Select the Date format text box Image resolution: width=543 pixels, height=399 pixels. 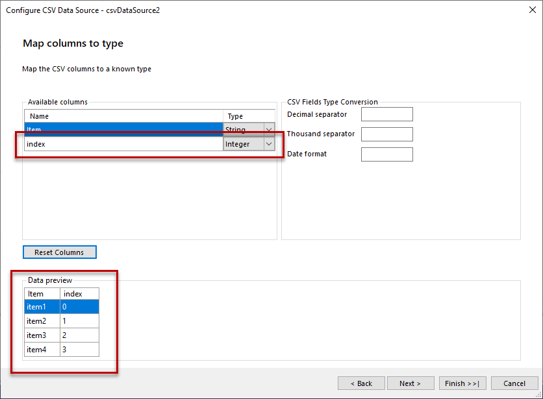coord(386,154)
